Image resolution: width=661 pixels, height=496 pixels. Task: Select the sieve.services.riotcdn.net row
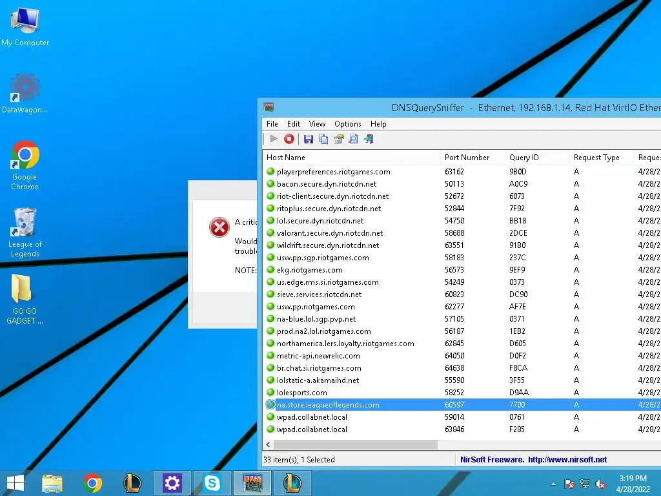tap(462, 294)
